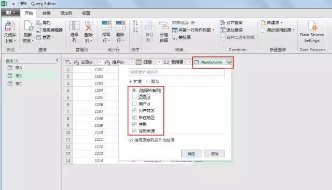Viewport: 332px width, 190px height.
Task: Open the 用户id column filter dropdown
Action: [131, 62]
